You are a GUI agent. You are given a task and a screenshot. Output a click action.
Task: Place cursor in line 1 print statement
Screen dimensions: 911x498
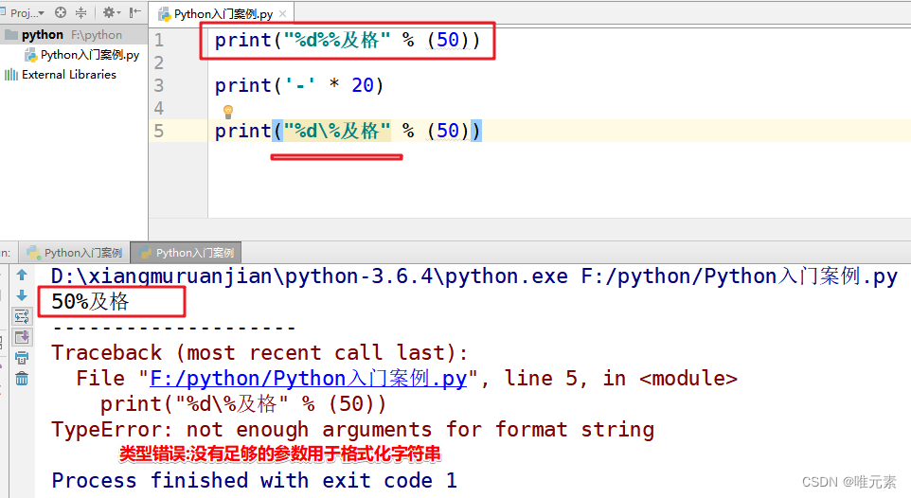point(348,40)
